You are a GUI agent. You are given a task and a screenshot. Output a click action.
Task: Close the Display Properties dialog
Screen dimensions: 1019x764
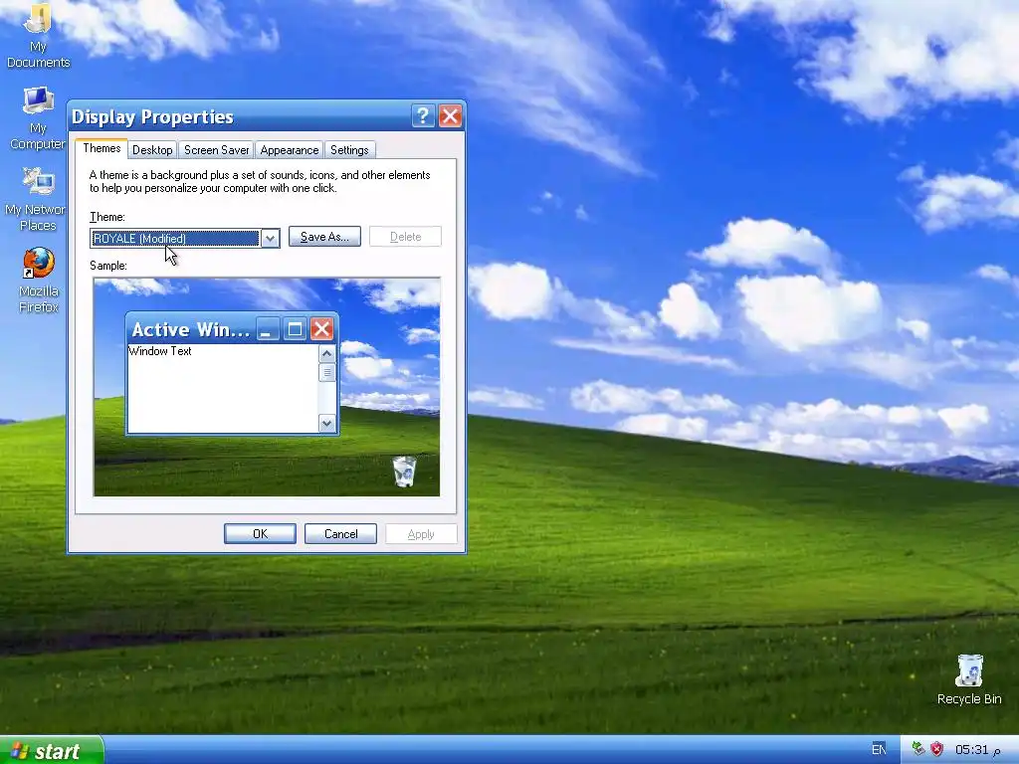pyautogui.click(x=451, y=116)
